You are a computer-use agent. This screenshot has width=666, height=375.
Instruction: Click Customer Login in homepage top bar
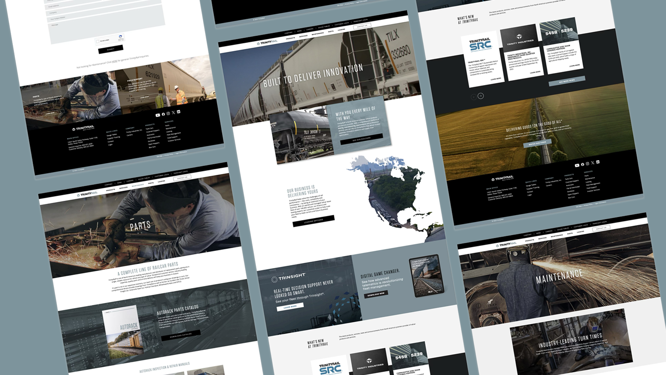[x=342, y=24]
